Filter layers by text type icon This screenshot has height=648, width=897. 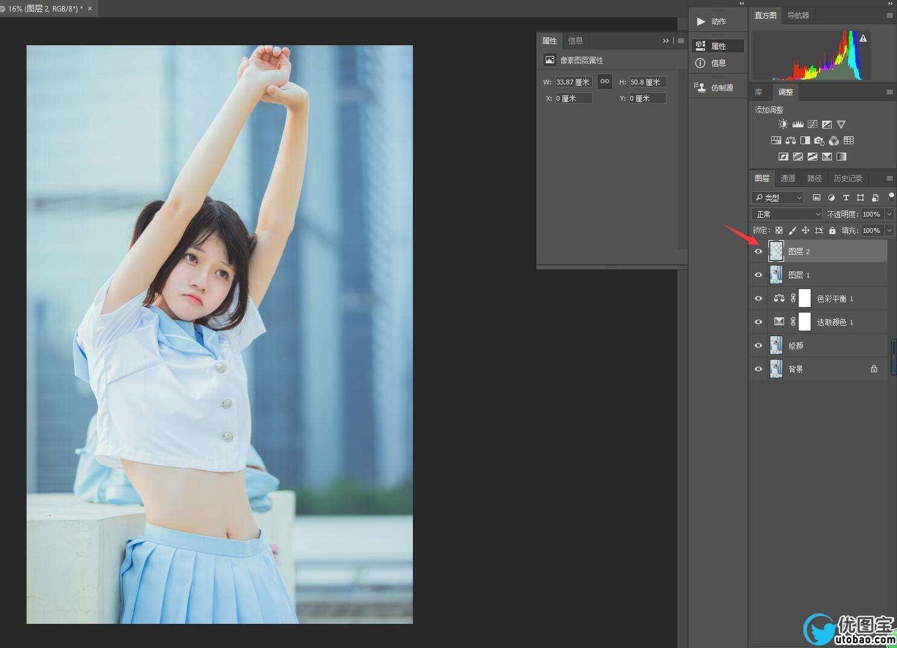tap(846, 197)
